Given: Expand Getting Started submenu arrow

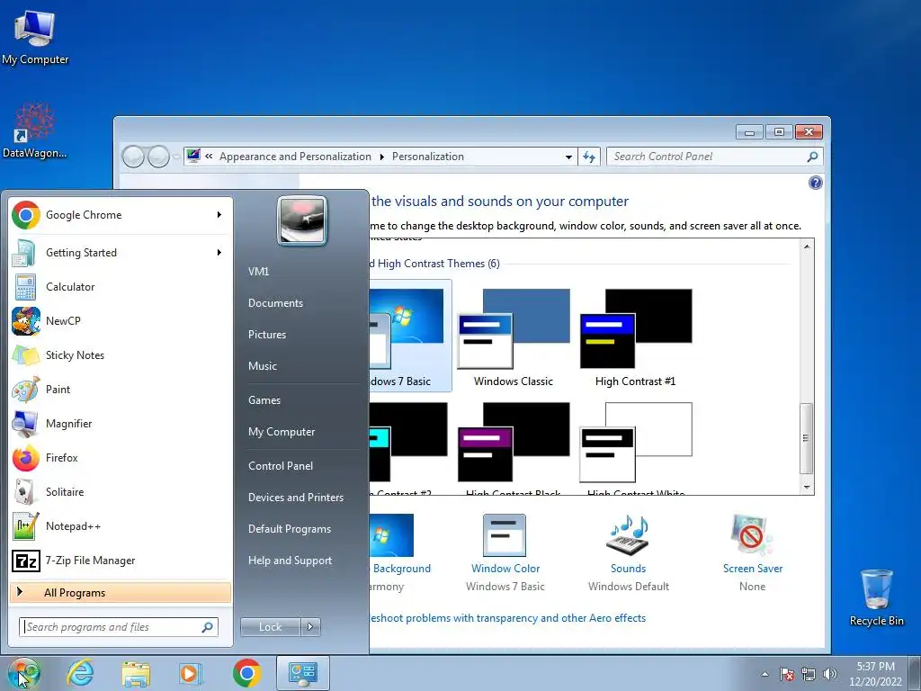Looking at the screenshot, I should 219,253.
